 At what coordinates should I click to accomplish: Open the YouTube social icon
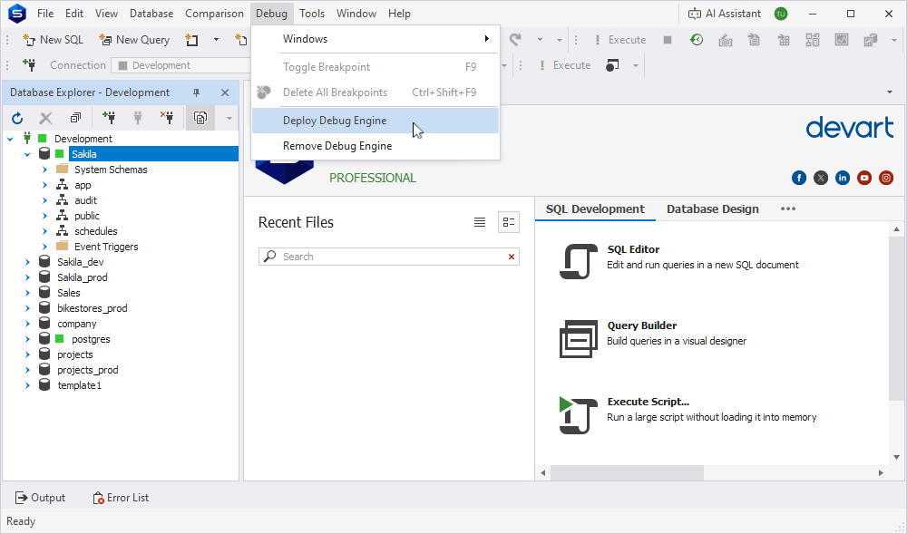pyautogui.click(x=864, y=178)
